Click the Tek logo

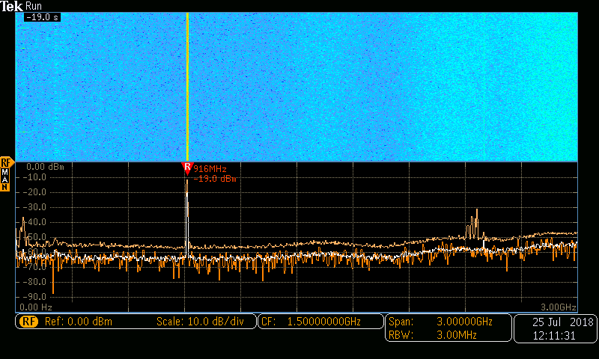(x=12, y=6)
